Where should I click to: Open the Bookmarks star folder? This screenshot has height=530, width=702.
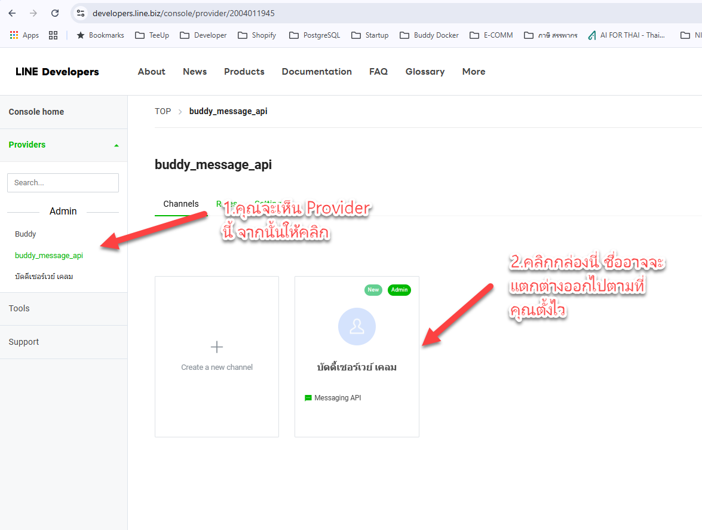tap(100, 35)
